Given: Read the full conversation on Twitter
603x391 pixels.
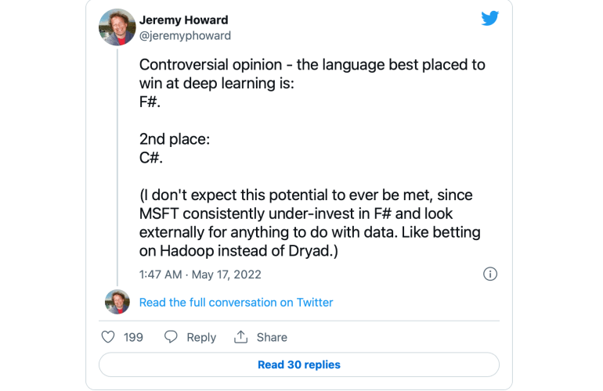Looking at the screenshot, I should (x=236, y=303).
